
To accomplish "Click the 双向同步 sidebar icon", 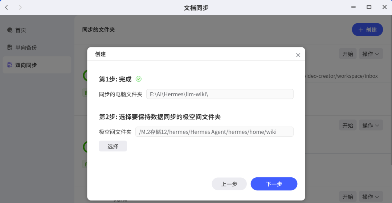I will coord(10,65).
